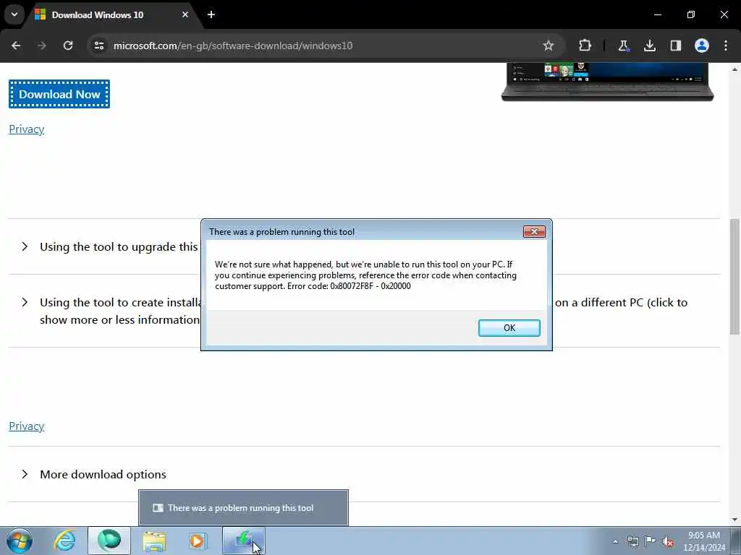
Task: Launch Internet Explorer from taskbar
Action: [64, 541]
